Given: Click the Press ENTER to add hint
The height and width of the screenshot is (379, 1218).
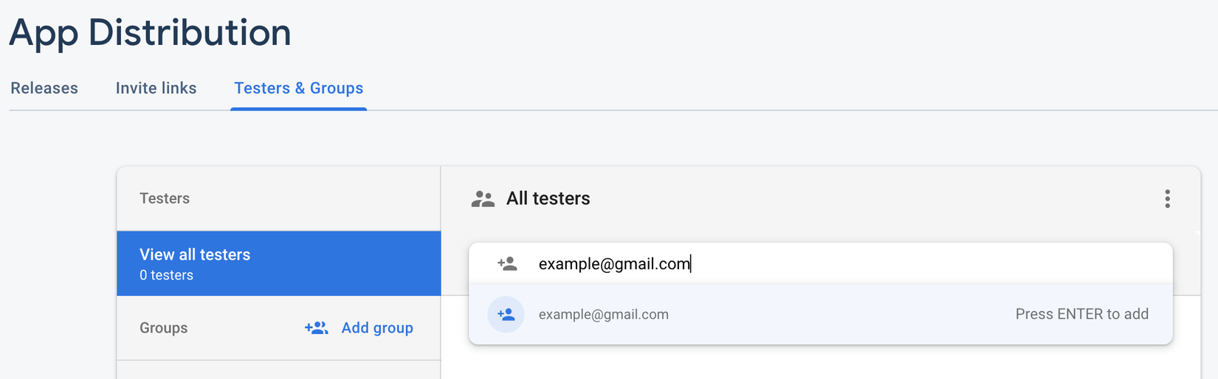Looking at the screenshot, I should click(1081, 315).
